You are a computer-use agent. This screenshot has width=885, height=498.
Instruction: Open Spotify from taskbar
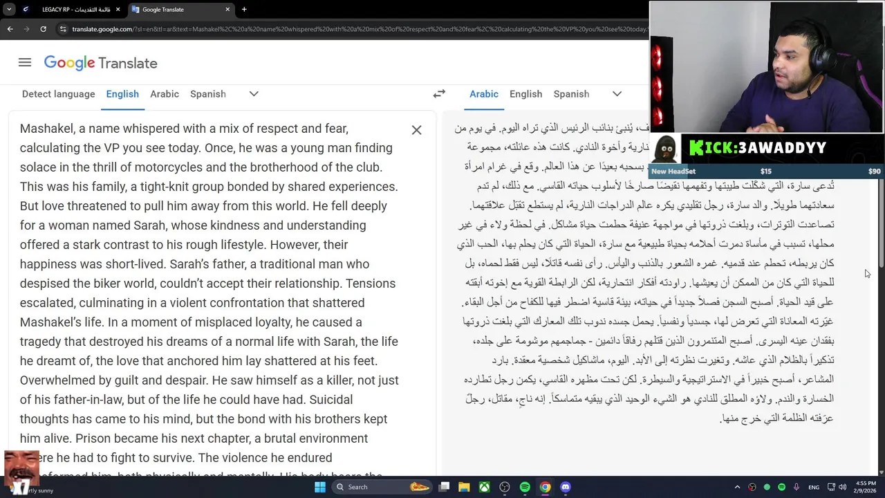[525, 487]
